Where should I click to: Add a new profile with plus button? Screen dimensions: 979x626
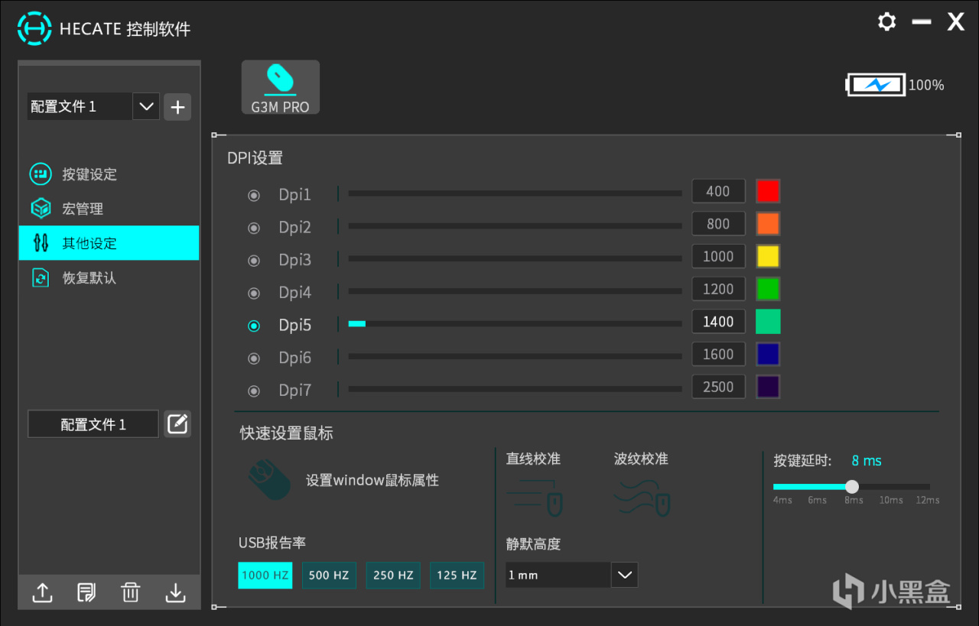pos(177,107)
